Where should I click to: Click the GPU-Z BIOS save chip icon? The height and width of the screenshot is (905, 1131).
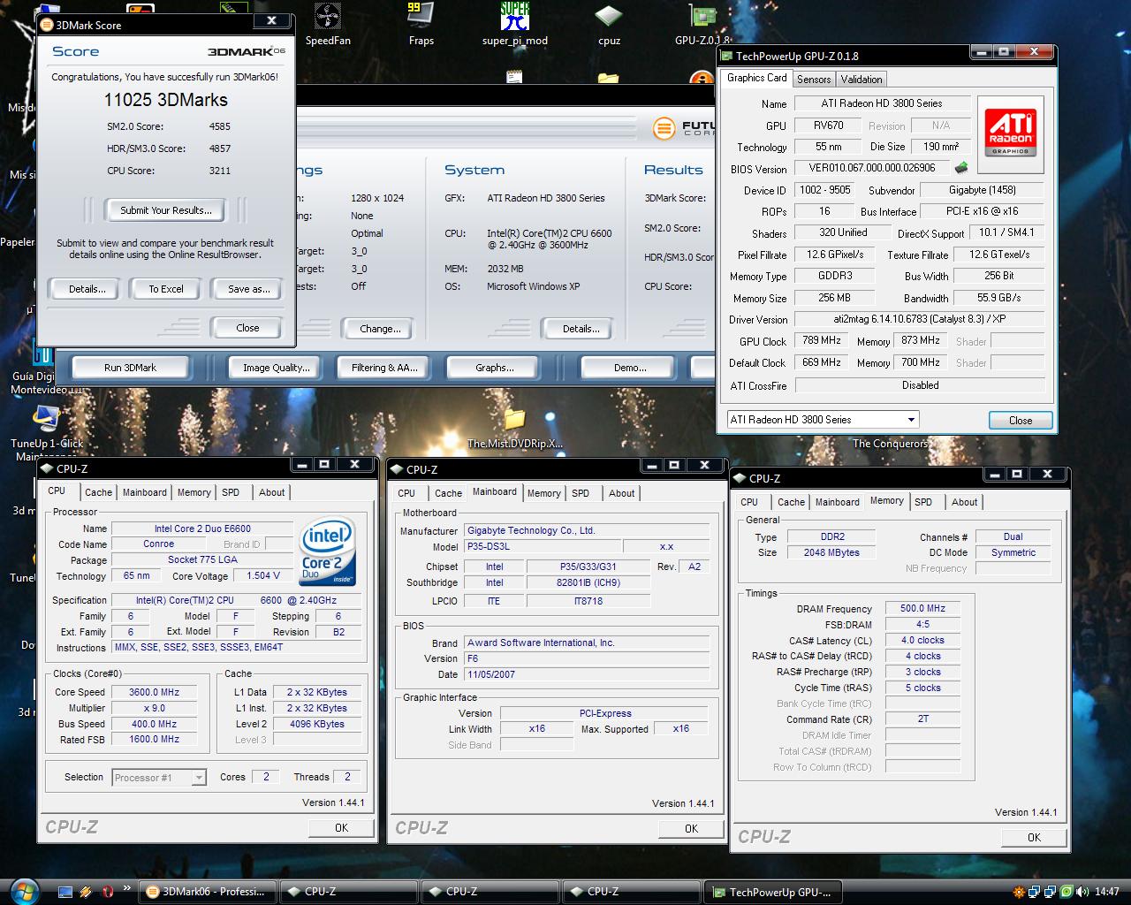961,168
